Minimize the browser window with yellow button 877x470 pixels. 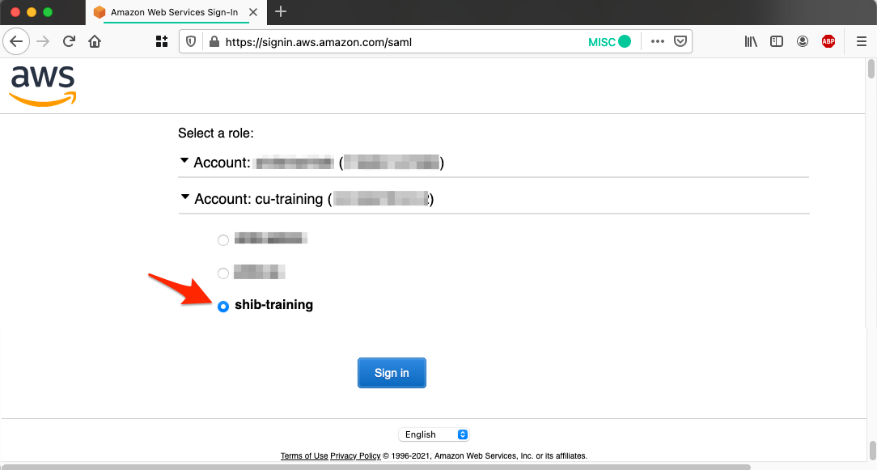(32, 12)
